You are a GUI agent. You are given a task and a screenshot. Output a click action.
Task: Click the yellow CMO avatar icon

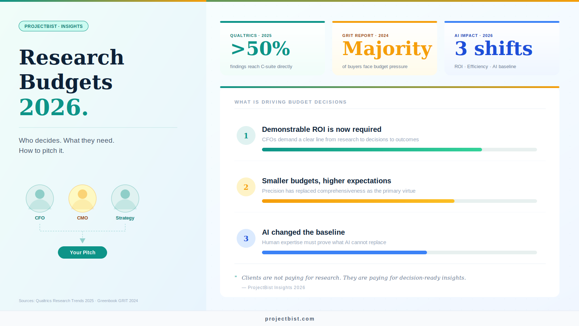tap(83, 198)
